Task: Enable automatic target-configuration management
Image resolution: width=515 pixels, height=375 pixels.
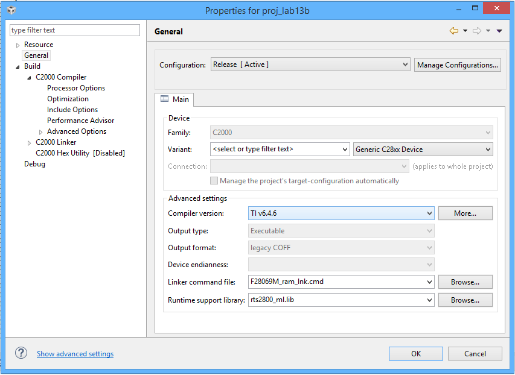Action: (x=214, y=180)
